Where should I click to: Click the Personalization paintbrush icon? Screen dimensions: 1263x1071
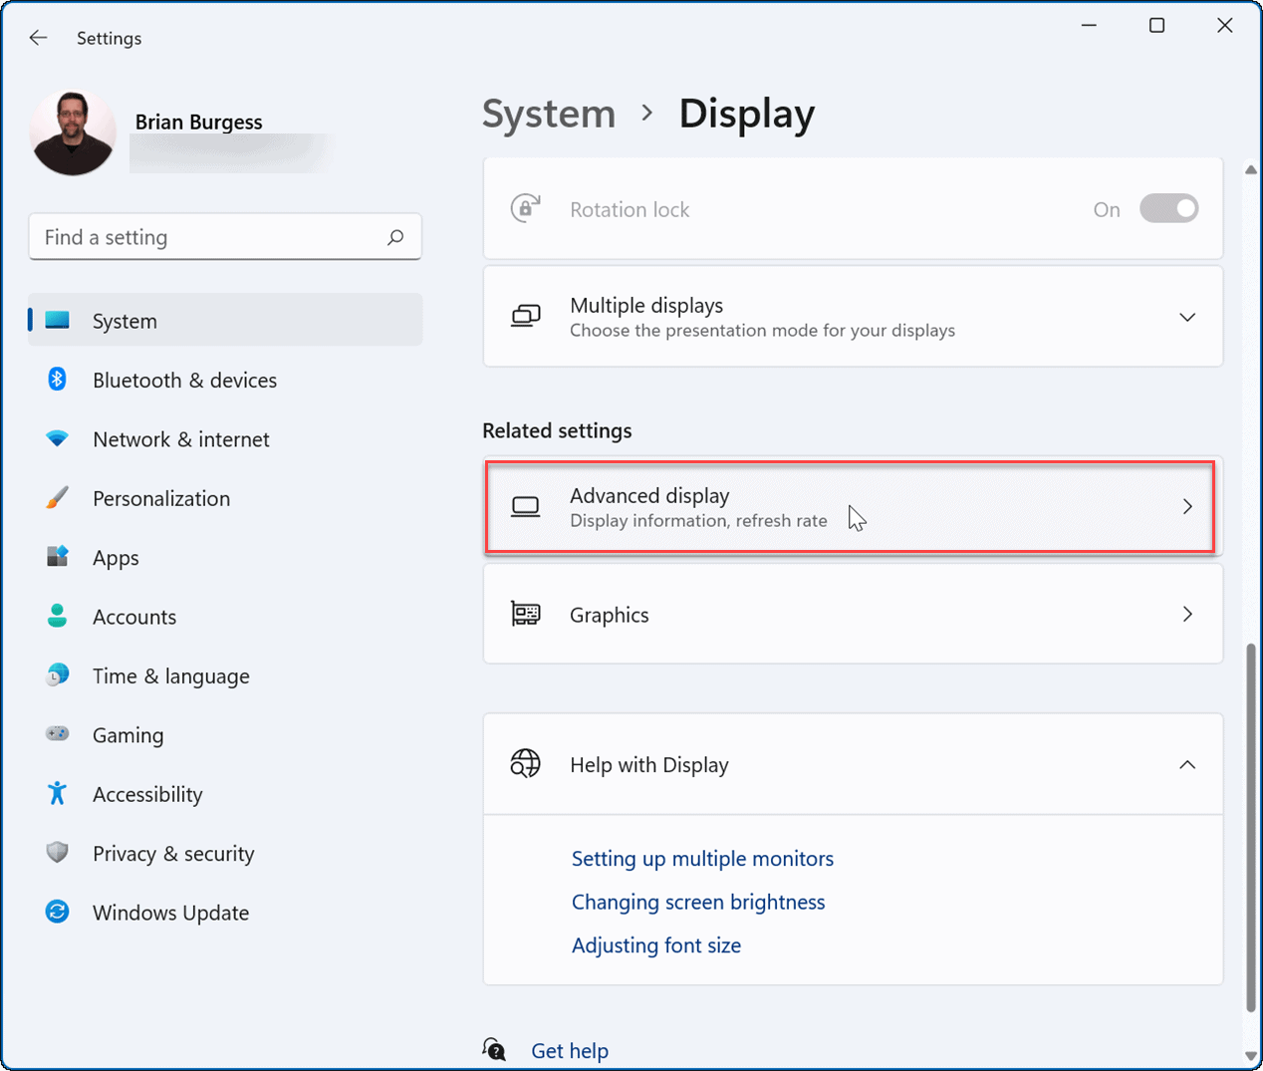coord(58,497)
